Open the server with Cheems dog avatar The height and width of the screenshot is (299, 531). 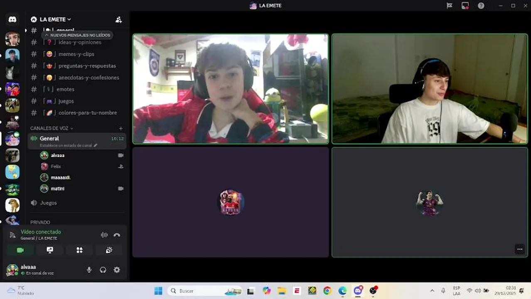pyautogui.click(x=12, y=205)
